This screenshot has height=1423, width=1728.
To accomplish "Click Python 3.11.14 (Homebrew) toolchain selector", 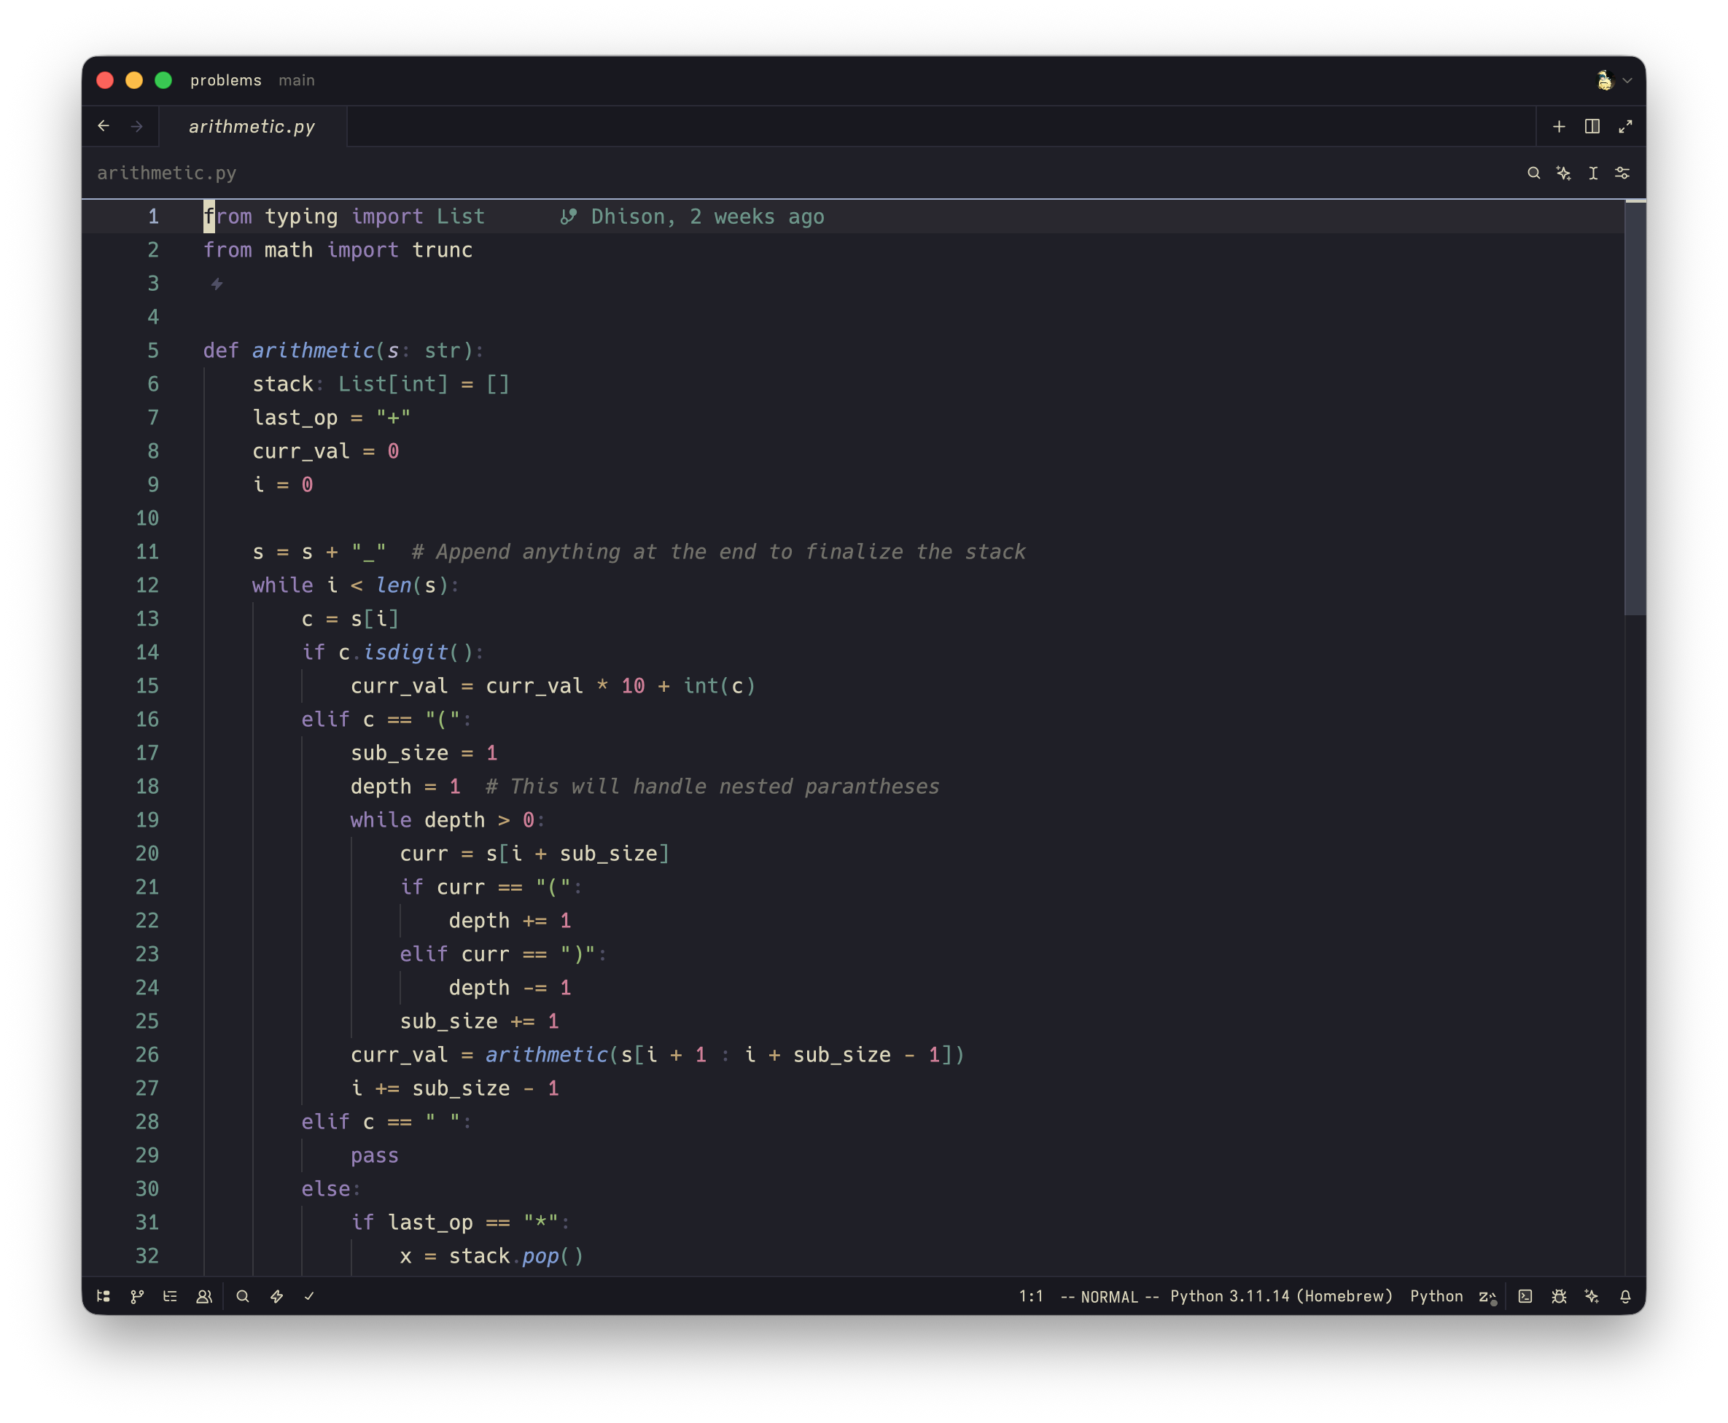I will (1280, 1296).
